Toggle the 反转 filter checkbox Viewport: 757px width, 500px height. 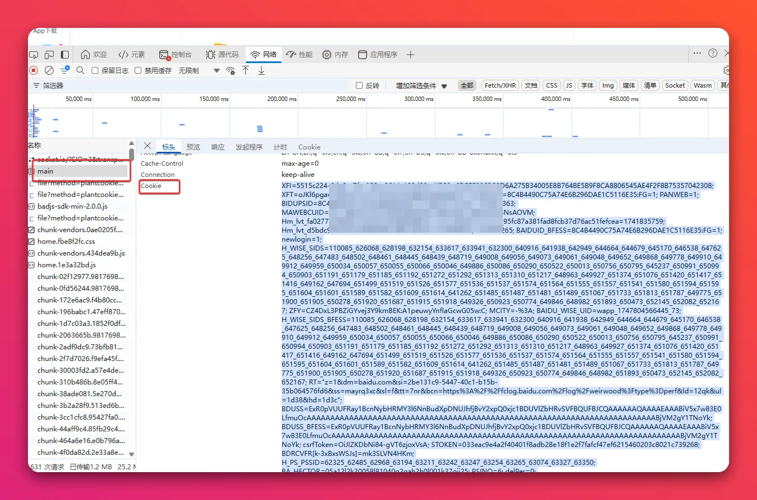pos(359,86)
